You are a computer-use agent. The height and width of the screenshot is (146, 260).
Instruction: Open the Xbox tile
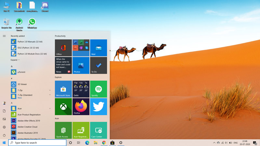tap(63, 107)
